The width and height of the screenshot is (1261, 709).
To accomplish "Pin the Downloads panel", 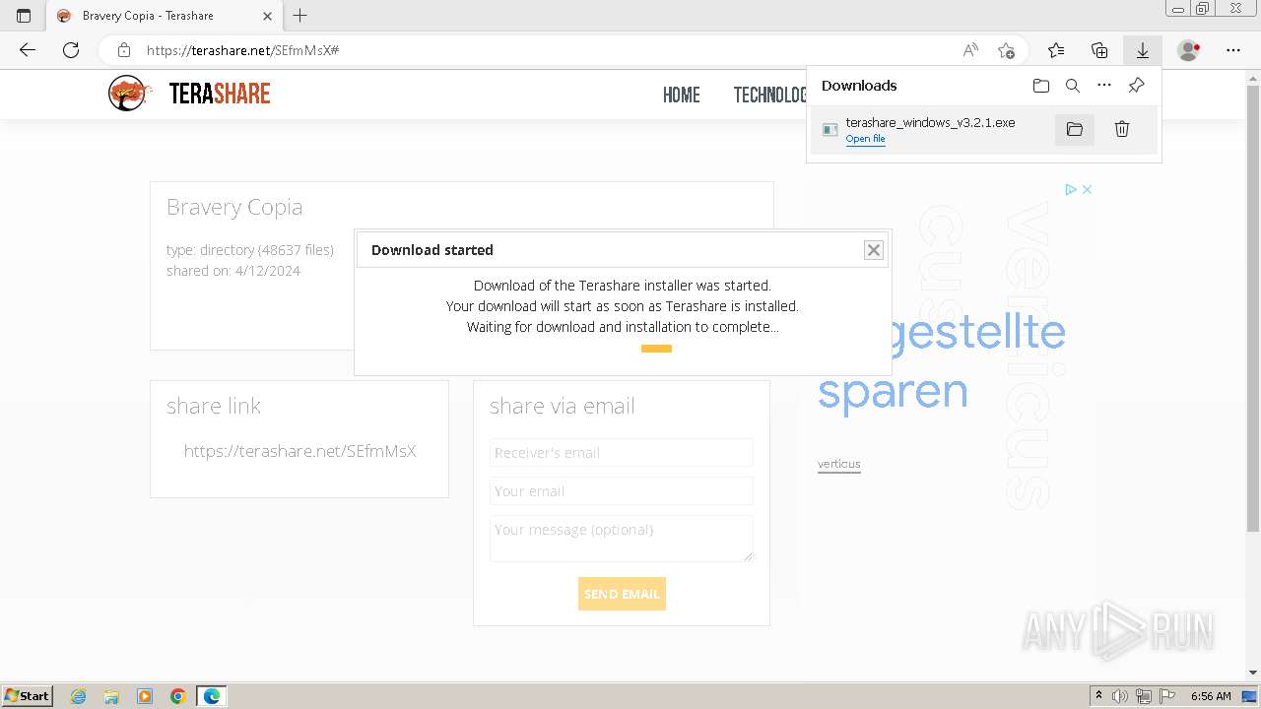I will coord(1136,86).
